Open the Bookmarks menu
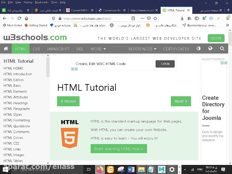The width and height of the screenshot is (232, 174). (42, 2)
